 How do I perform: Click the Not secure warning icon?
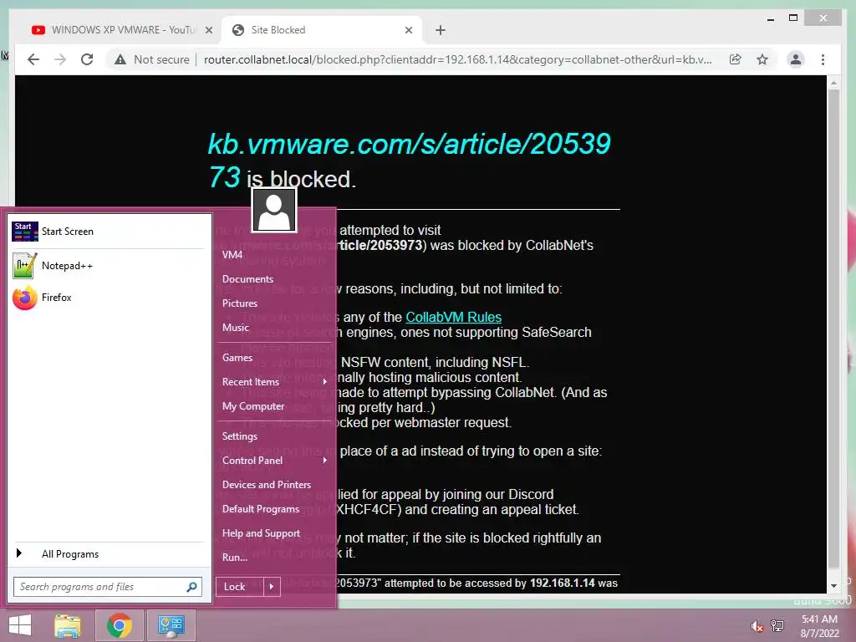[120, 59]
